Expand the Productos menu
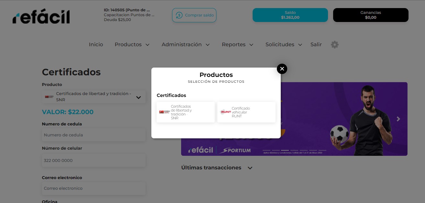Image resolution: width=425 pixels, height=203 pixels. [x=132, y=45]
